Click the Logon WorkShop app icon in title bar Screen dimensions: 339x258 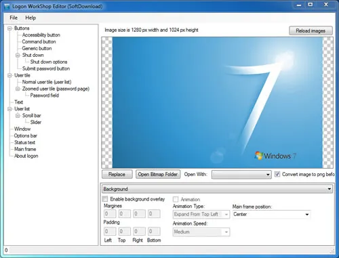(x=7, y=6)
